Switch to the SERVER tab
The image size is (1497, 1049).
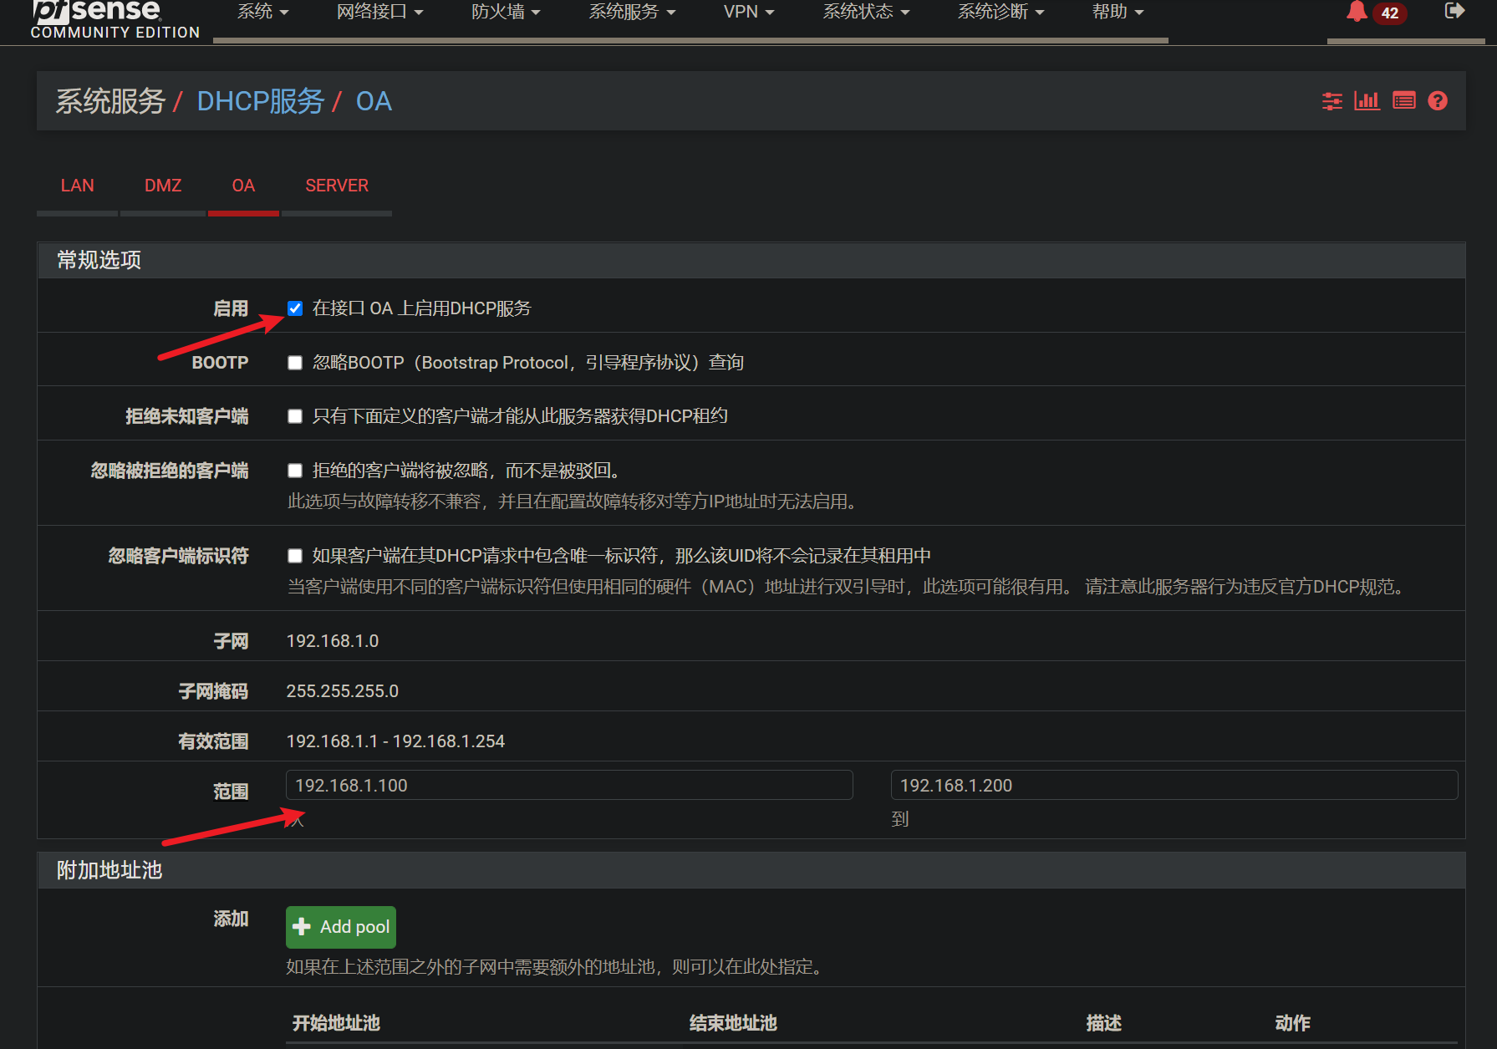coord(337,186)
